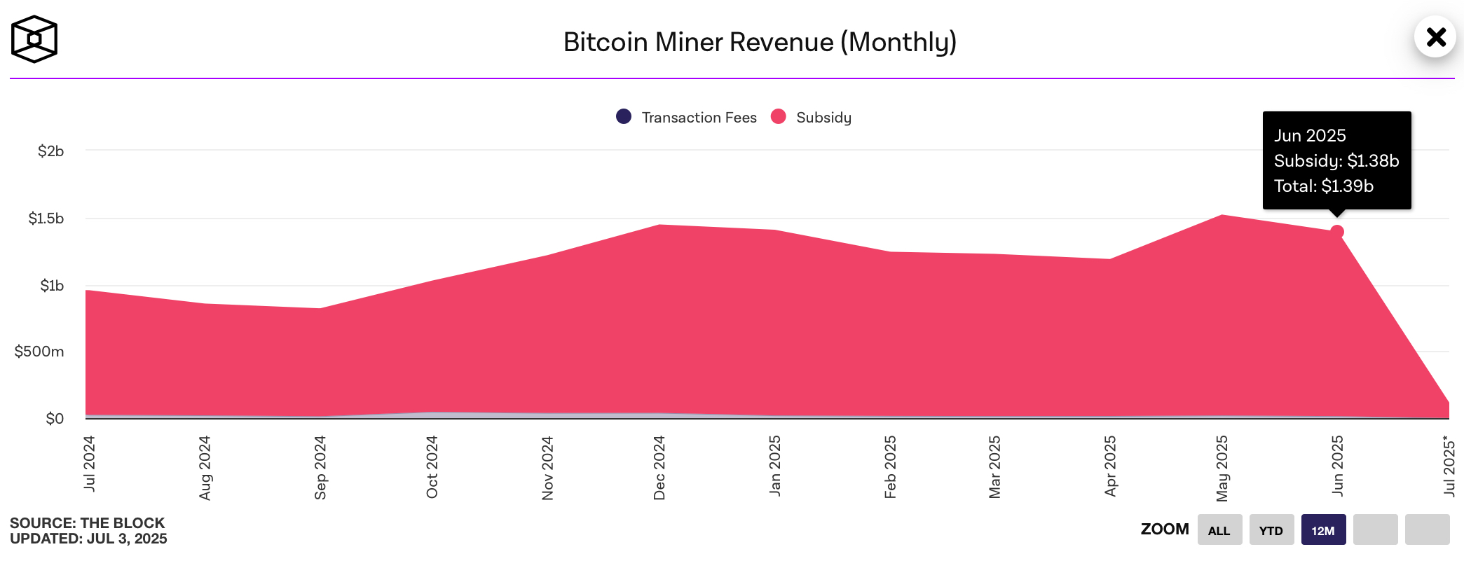Hide Transaction Fees series via legend label

pos(699,118)
